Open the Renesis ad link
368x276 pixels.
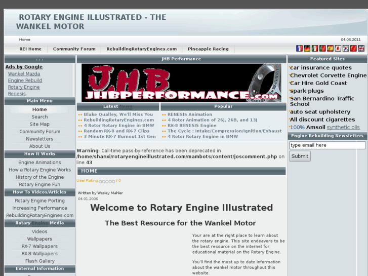tap(17, 94)
